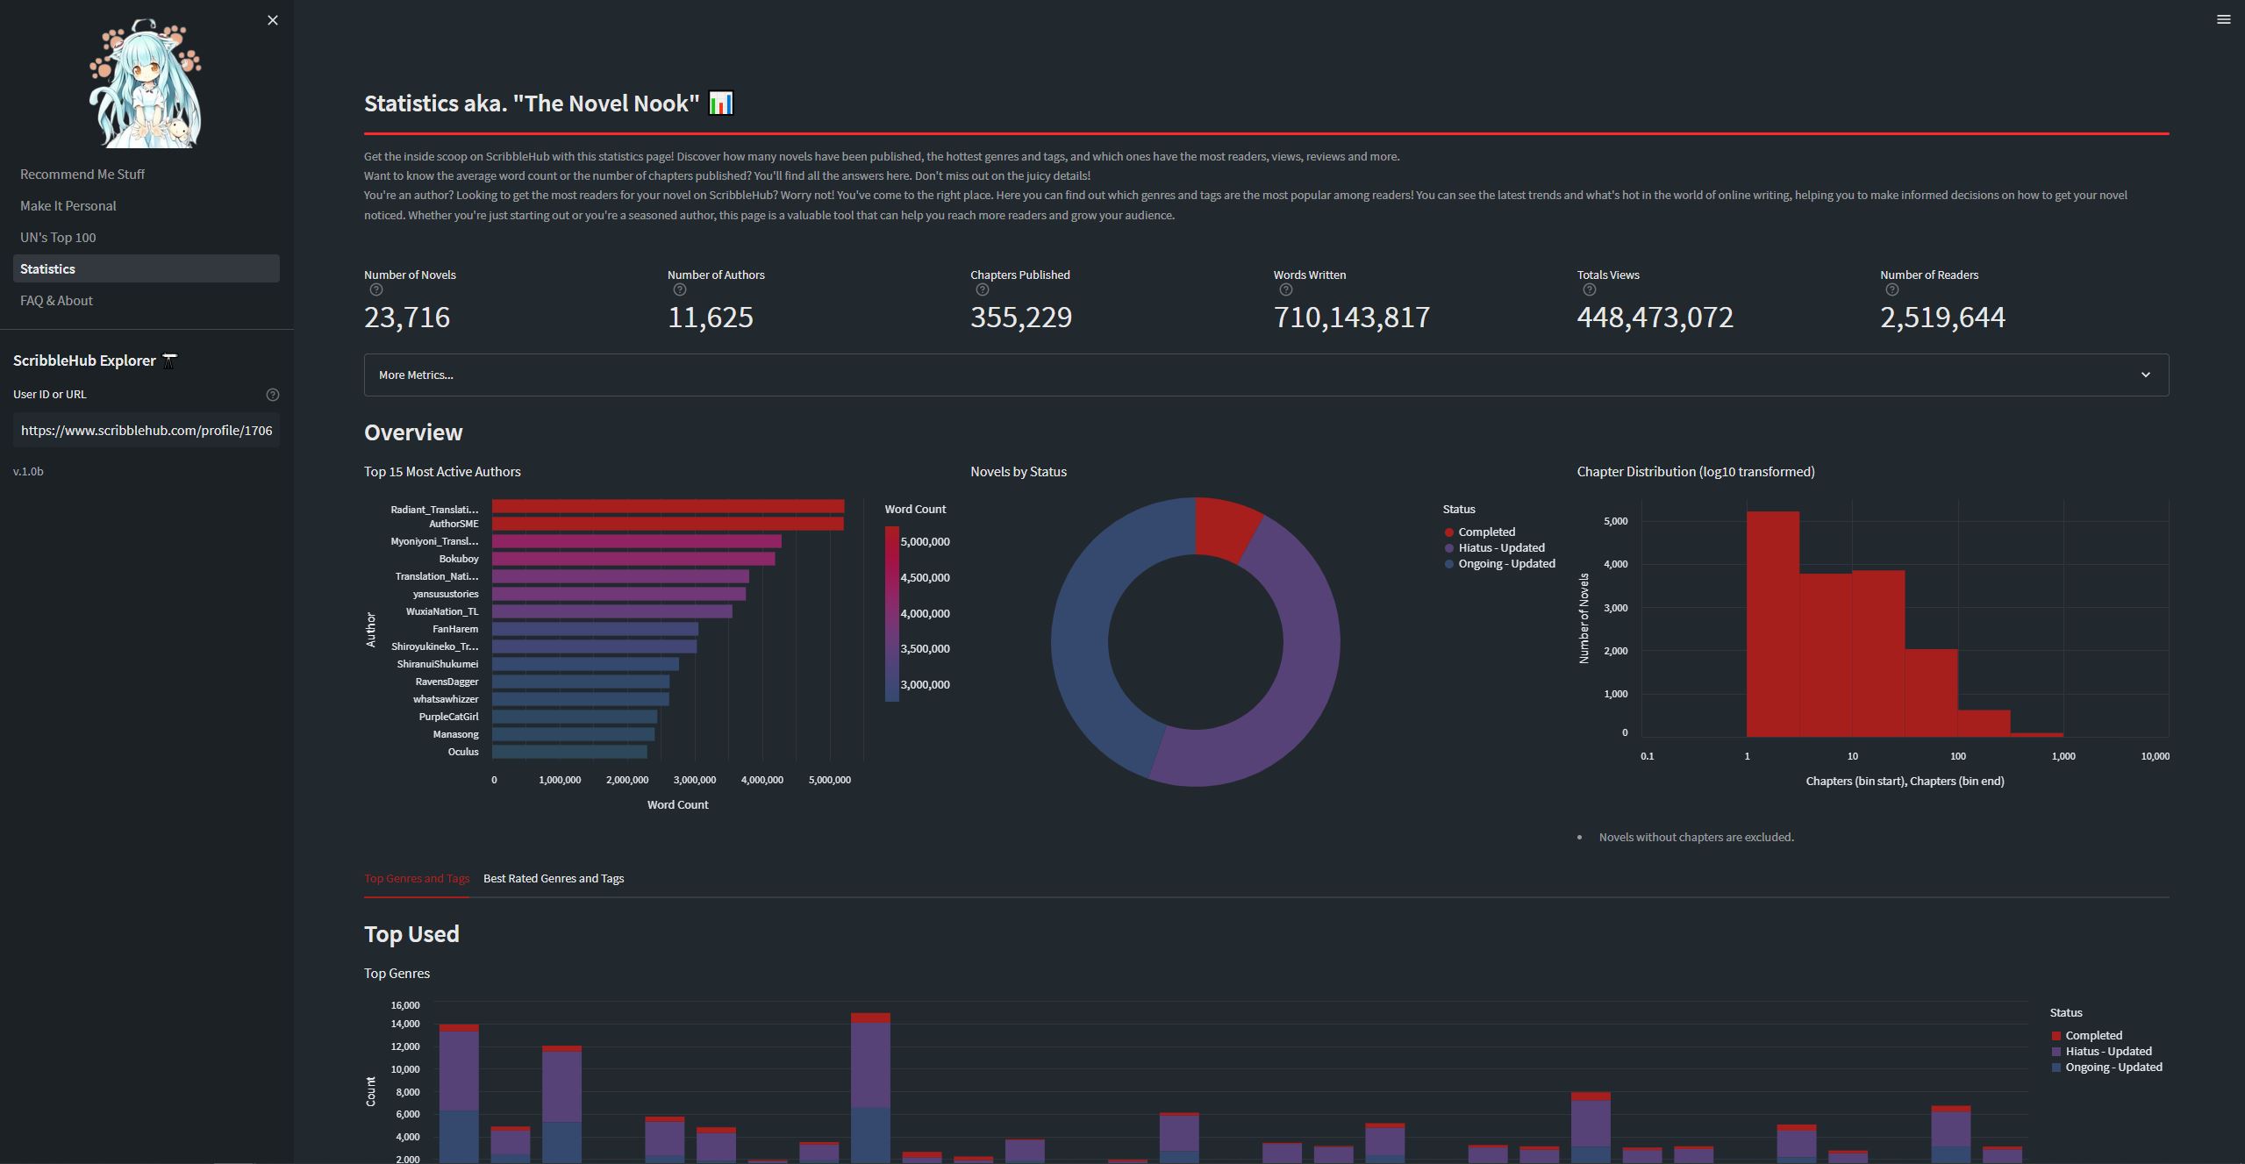Click help icon under Totals Views
Screen dimensions: 2245x1164
(1589, 290)
